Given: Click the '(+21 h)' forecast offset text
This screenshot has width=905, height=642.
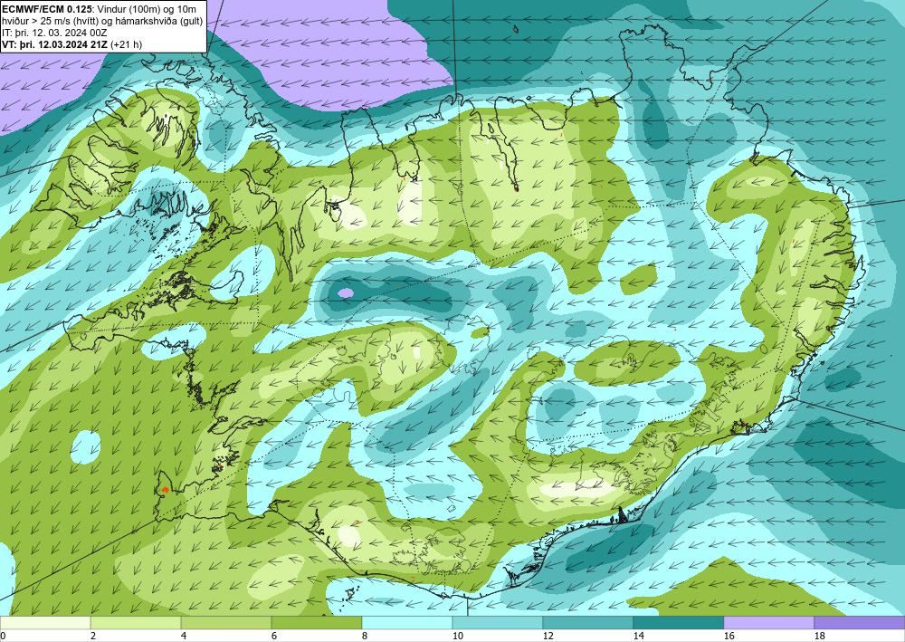Looking at the screenshot, I should [126, 43].
